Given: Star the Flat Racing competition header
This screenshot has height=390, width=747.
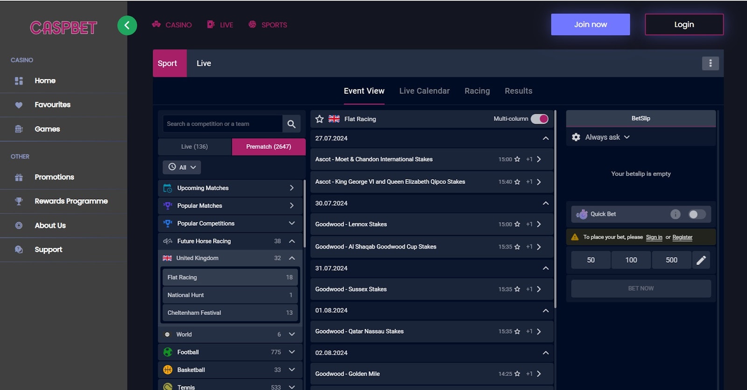Looking at the screenshot, I should [x=319, y=119].
